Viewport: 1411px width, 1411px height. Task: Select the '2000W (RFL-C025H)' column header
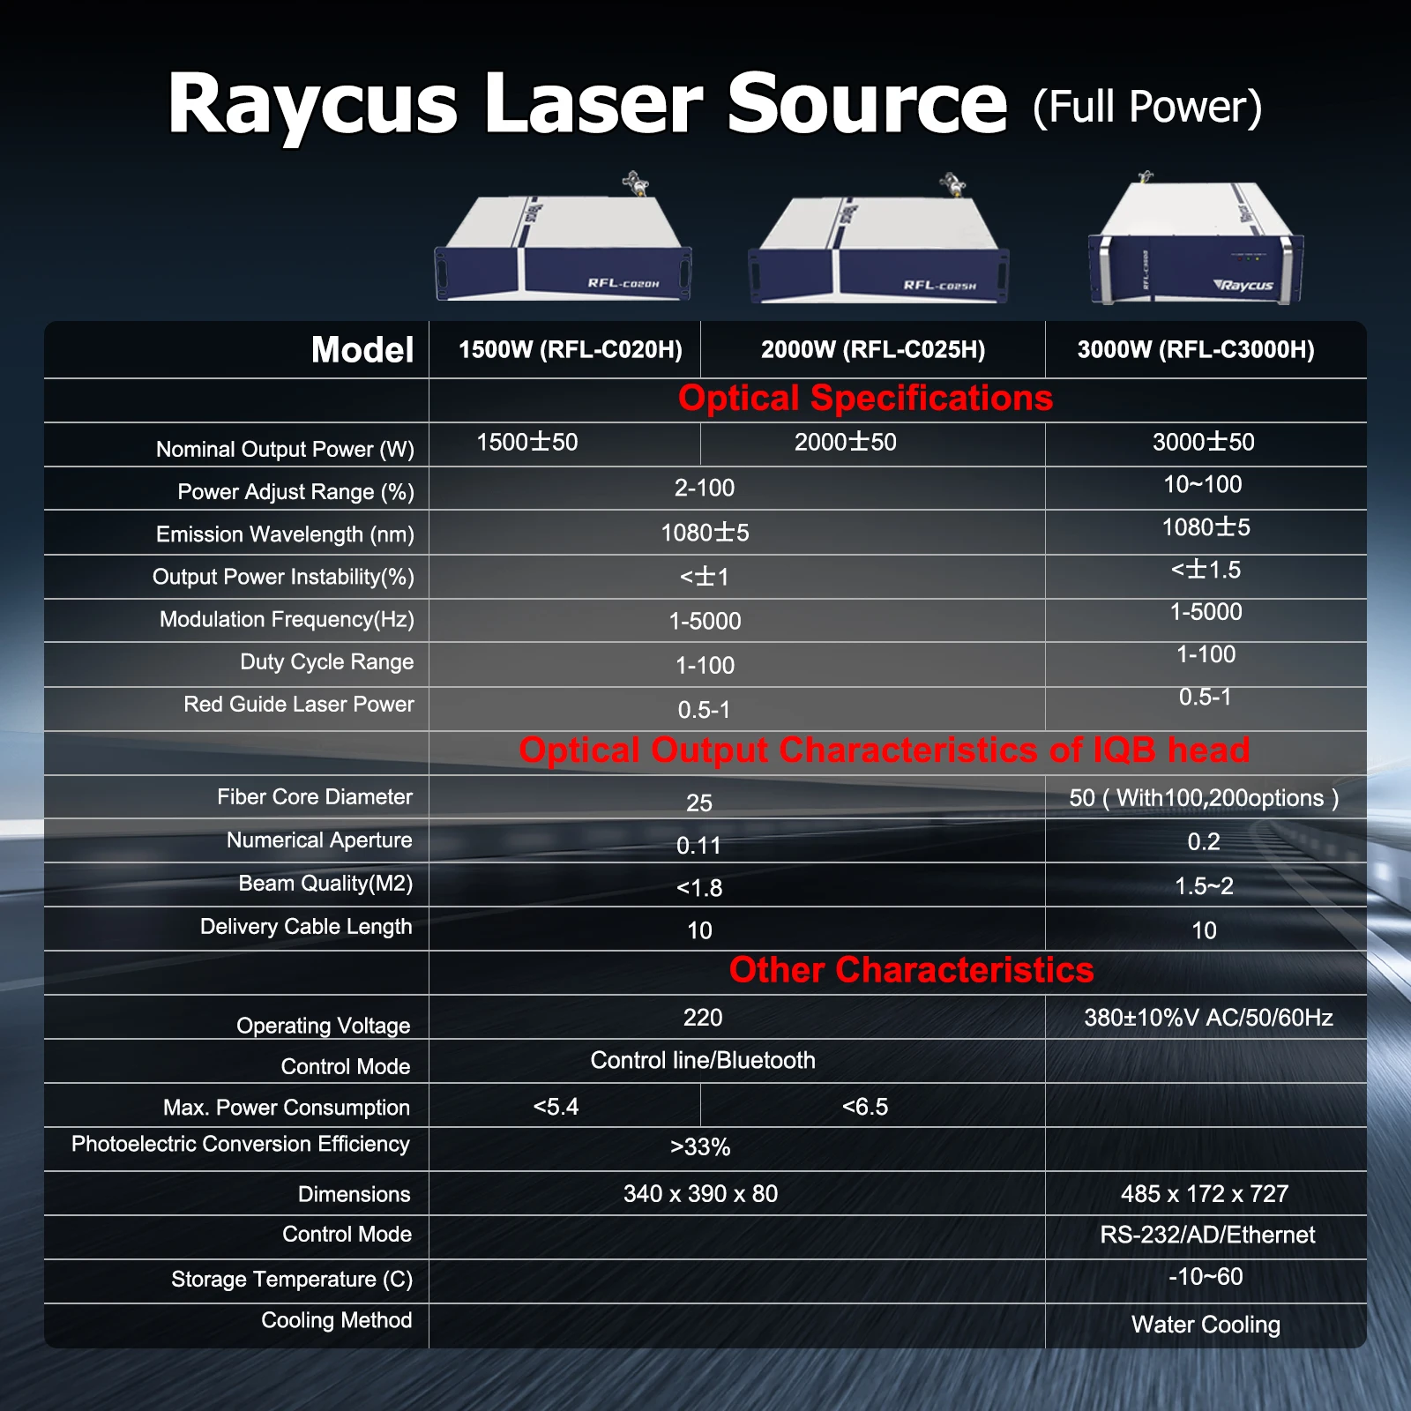click(873, 350)
